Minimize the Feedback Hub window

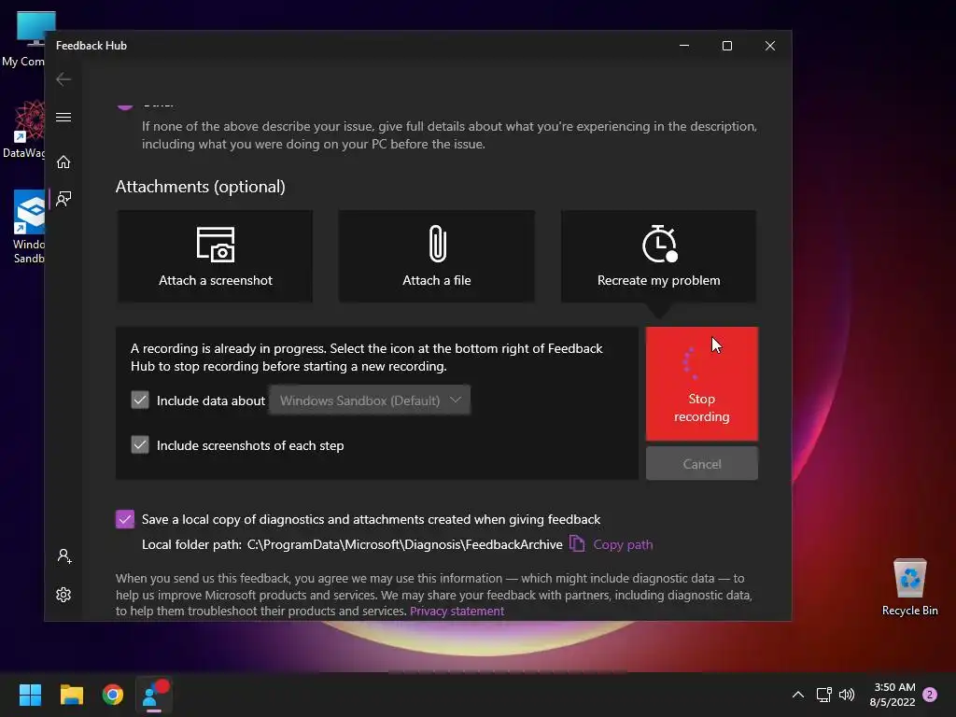click(x=684, y=46)
